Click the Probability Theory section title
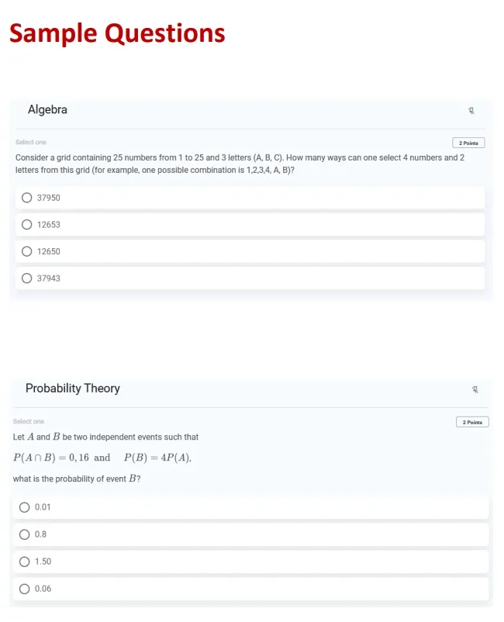The height and width of the screenshot is (622, 504). (x=73, y=389)
